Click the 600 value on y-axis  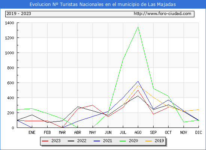click(x=10, y=83)
